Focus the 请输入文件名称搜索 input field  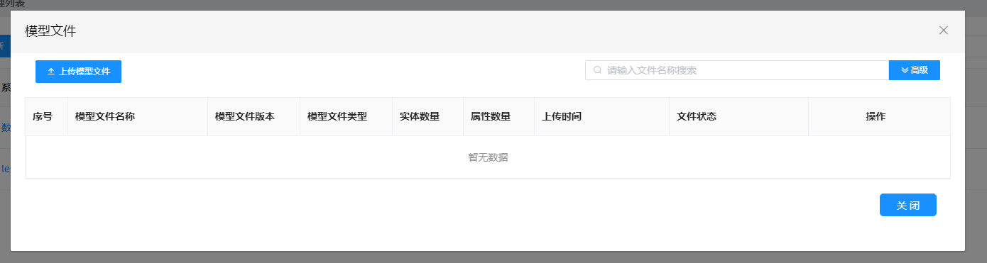point(737,70)
